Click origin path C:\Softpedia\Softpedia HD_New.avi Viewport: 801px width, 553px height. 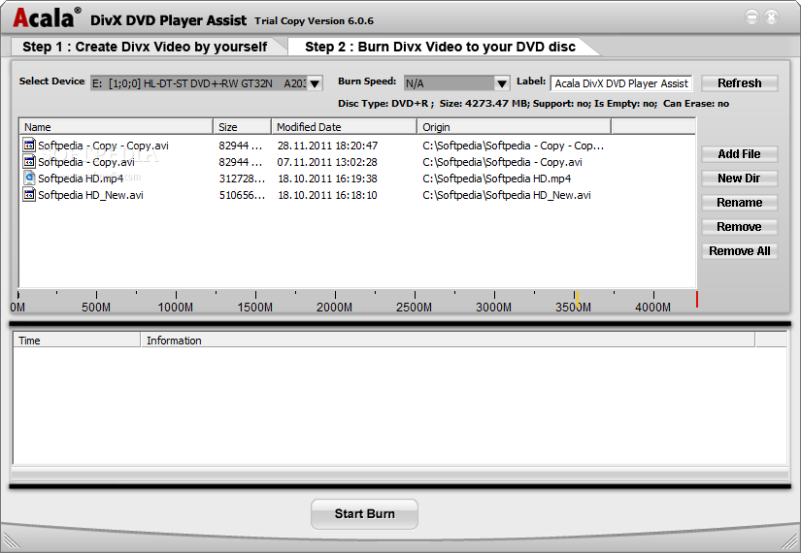point(506,195)
